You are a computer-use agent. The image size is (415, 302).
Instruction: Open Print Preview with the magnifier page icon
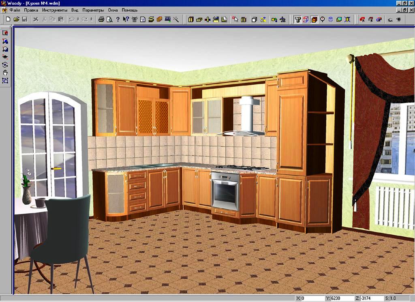(x=109, y=19)
